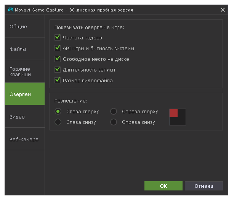Image resolution: width=234 pixels, height=200 pixels.
Task: Choose Слева снизу overlay placement
Action: (x=58, y=122)
